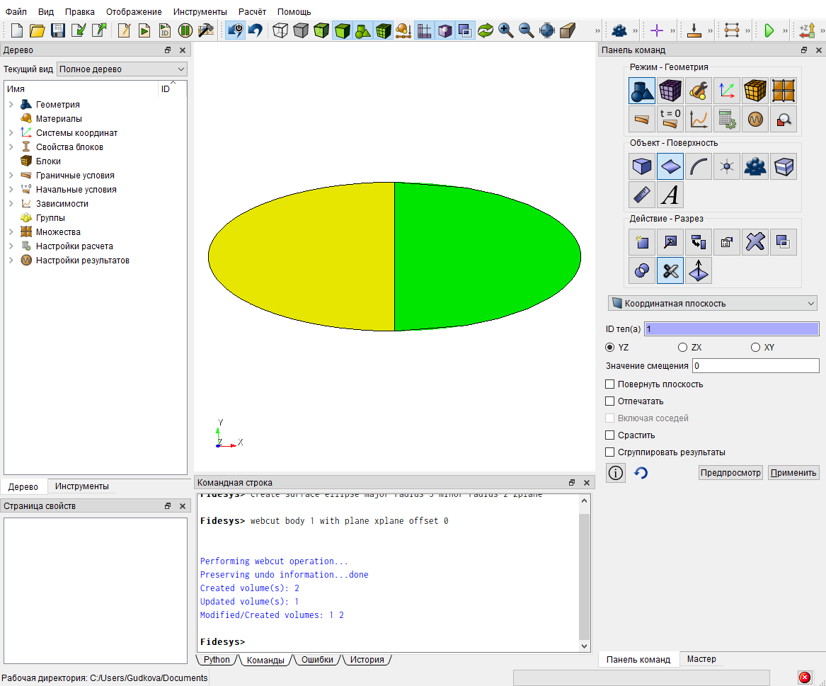Click the Undo arrow toolbar icon
The image size is (826, 686).
coord(256,30)
